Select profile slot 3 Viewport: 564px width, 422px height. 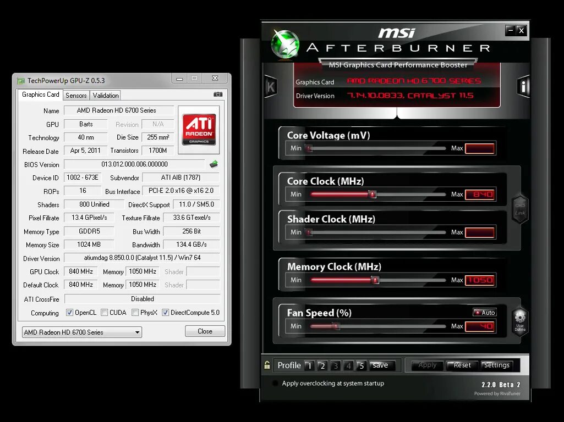tap(336, 365)
